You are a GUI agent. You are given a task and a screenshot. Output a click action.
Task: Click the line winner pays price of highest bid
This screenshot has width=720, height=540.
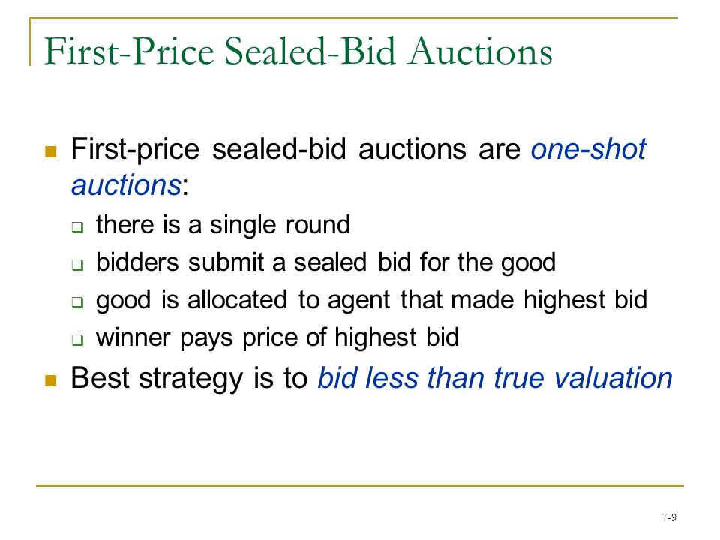tap(277, 337)
